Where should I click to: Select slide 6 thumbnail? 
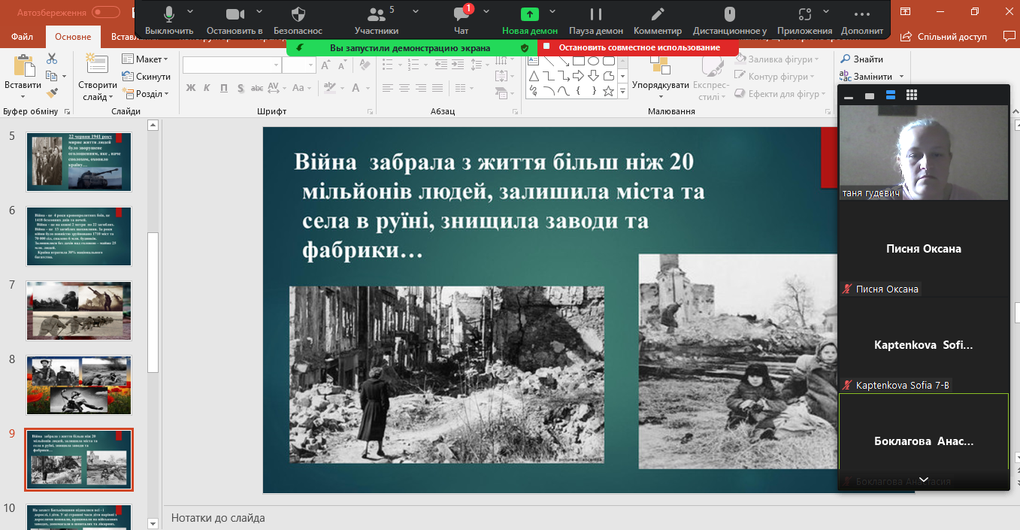click(79, 236)
